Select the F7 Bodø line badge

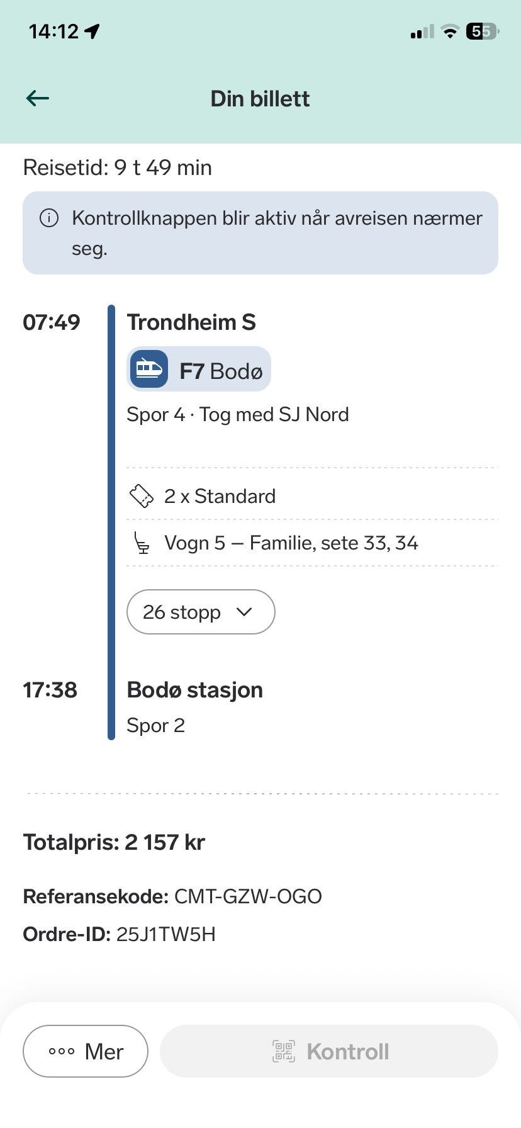[x=199, y=369]
